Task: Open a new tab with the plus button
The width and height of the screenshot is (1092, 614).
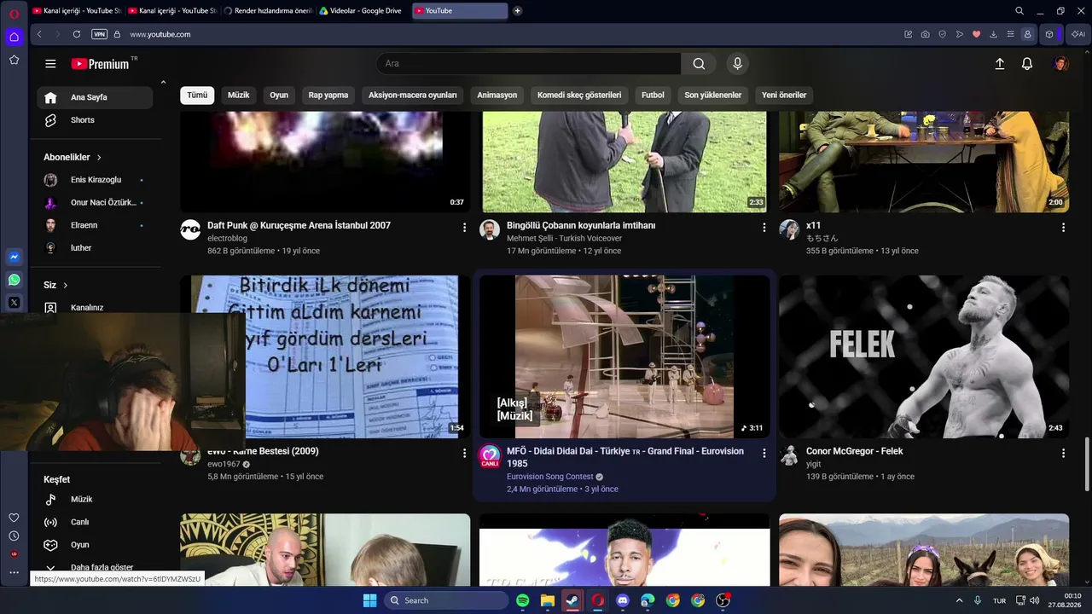Action: [517, 11]
